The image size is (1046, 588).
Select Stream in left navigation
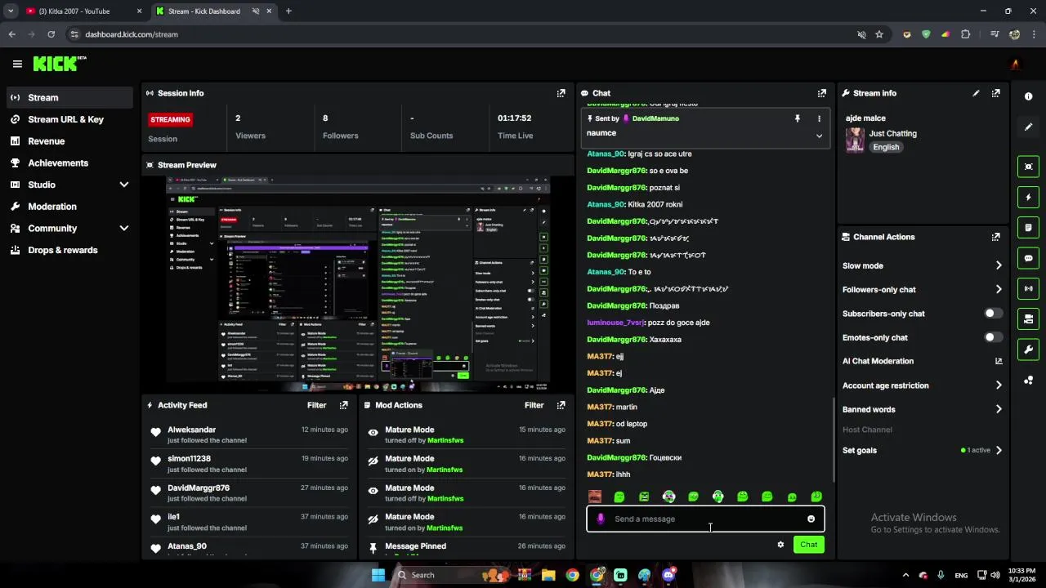[69, 97]
